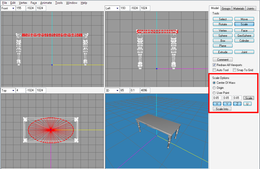Enable the Snap To Grid checkbox

(235, 70)
